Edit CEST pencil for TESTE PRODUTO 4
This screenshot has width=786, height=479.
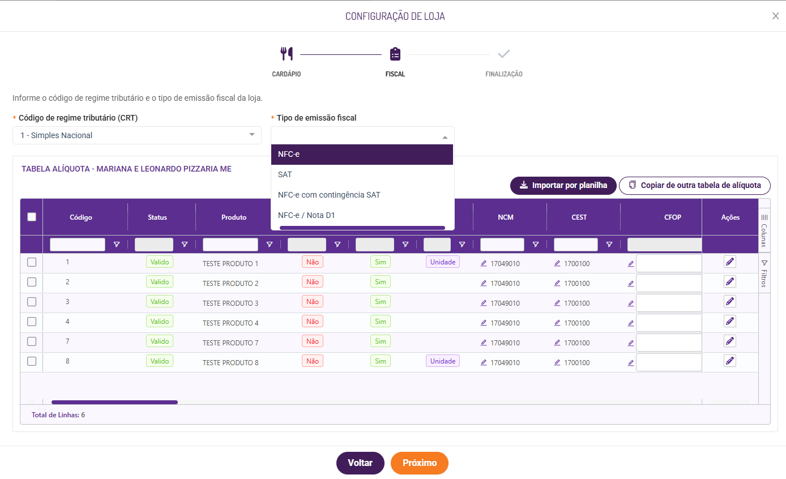(557, 323)
